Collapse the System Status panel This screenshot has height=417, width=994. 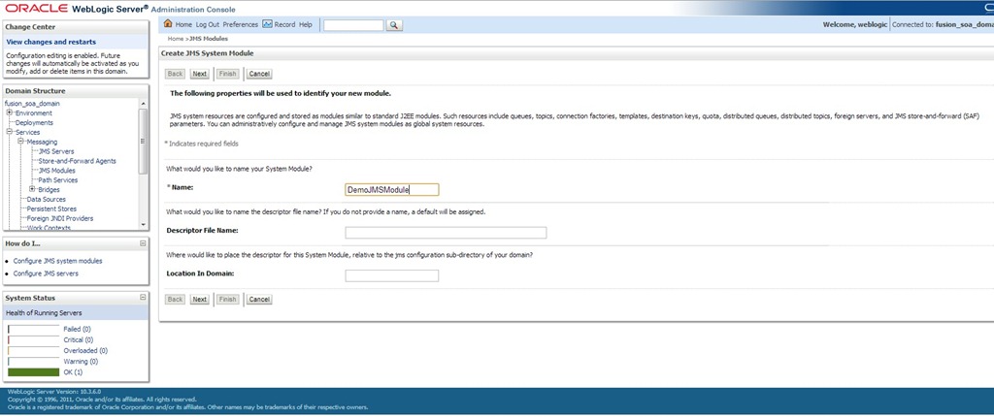143,298
